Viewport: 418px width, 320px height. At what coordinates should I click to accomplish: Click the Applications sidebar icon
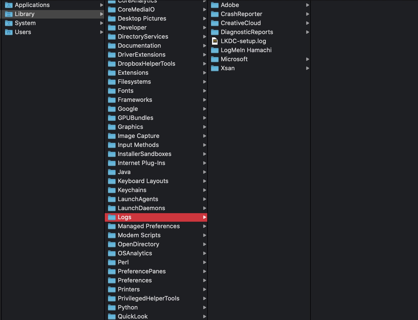click(x=9, y=5)
